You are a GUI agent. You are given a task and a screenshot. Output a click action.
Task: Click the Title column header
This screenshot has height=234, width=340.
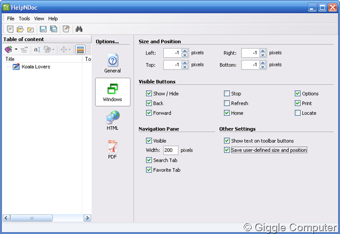(x=42, y=59)
